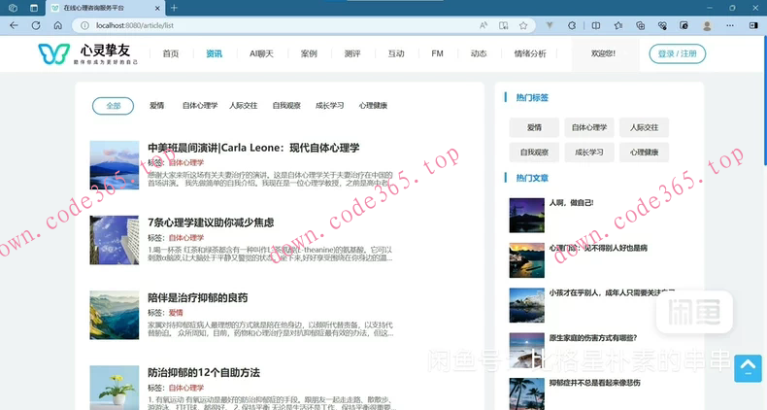Open the FM navigation item
The image size is (767, 410).
[x=437, y=53]
